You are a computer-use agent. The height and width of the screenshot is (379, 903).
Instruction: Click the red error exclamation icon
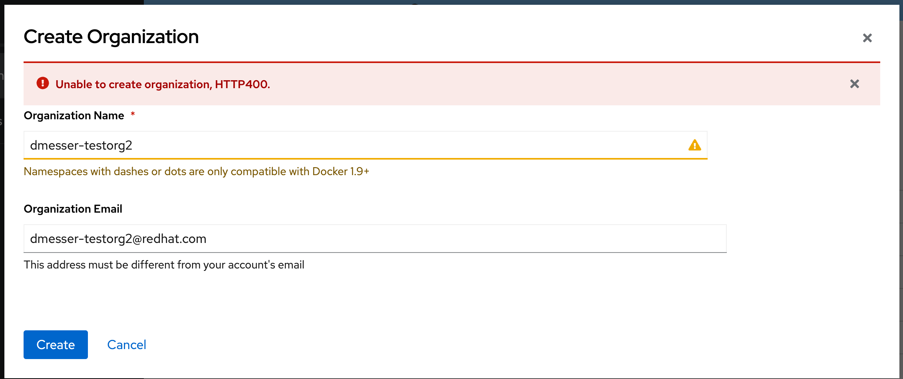coord(43,83)
